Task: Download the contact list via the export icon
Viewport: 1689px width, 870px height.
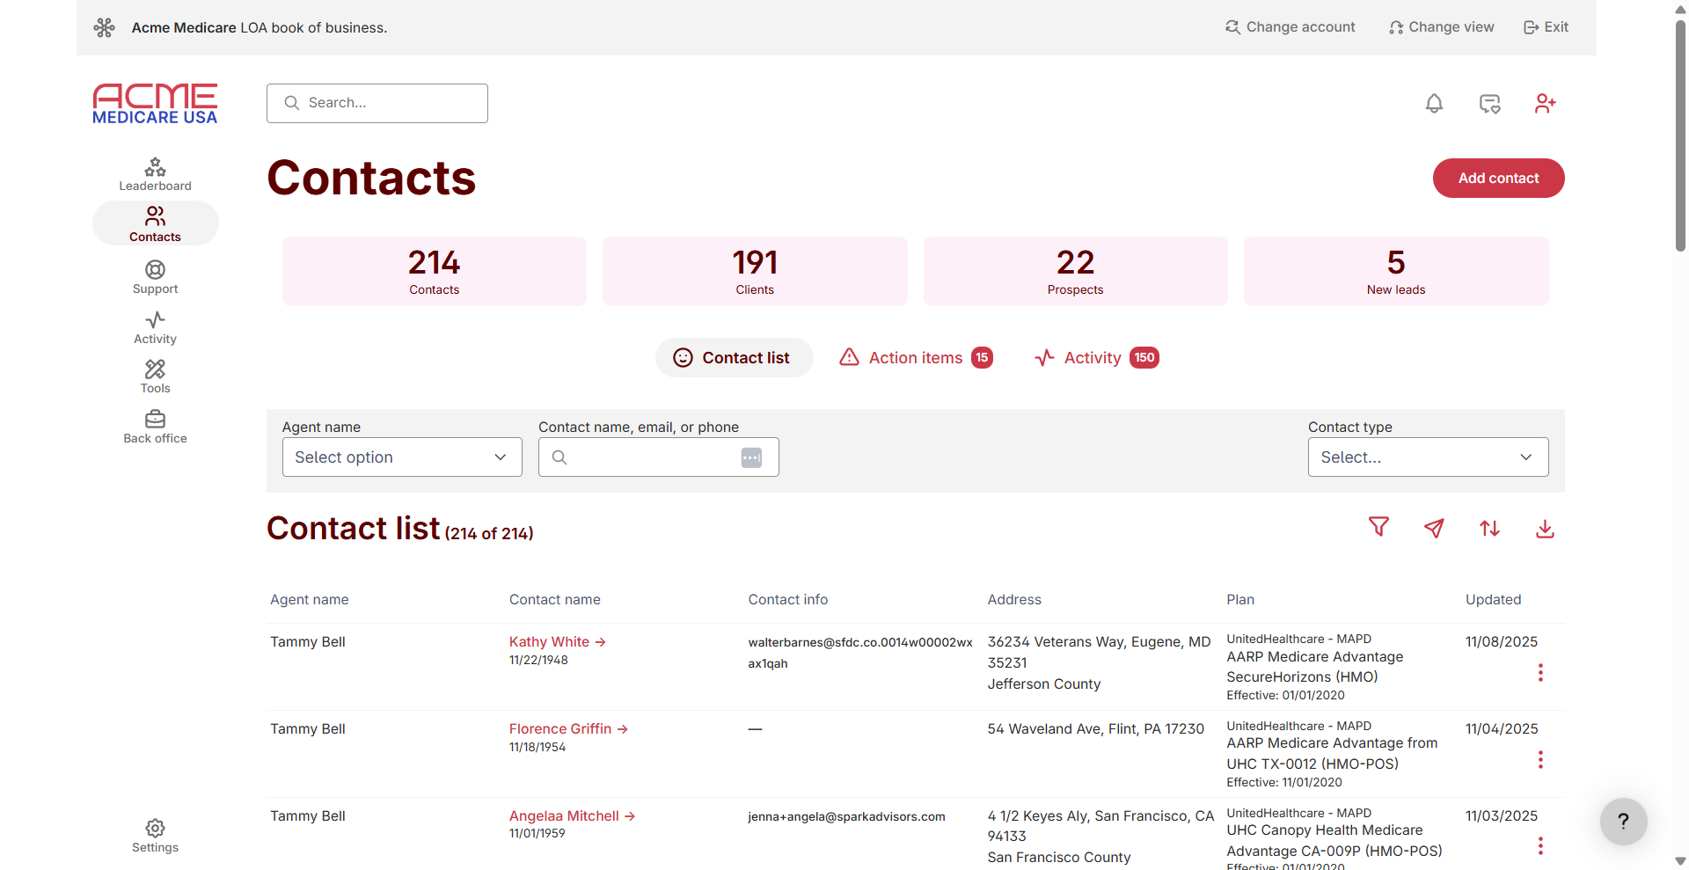Action: point(1545,528)
